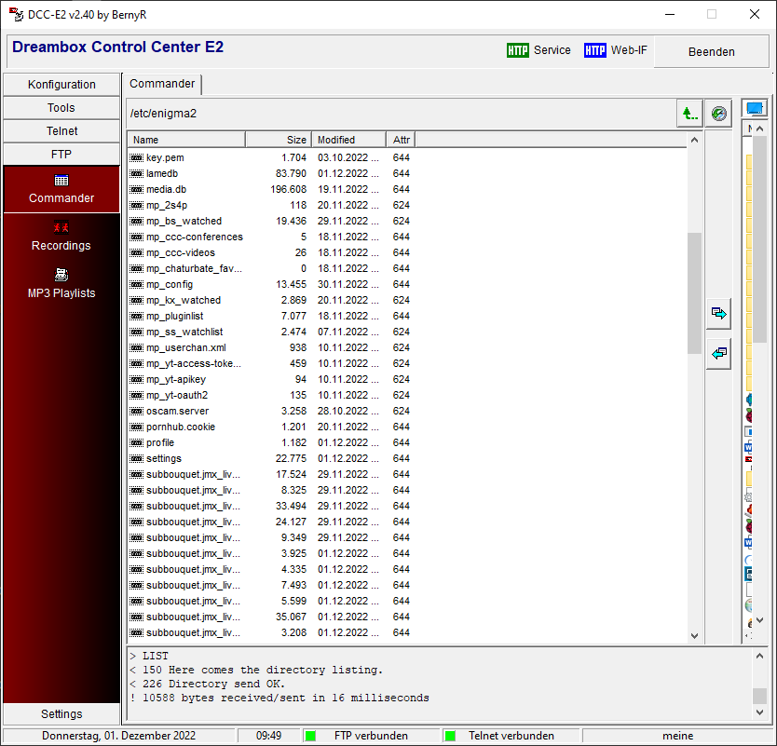Select the mp_bs_watched file row
This screenshot has width=777, height=746.
click(x=270, y=221)
